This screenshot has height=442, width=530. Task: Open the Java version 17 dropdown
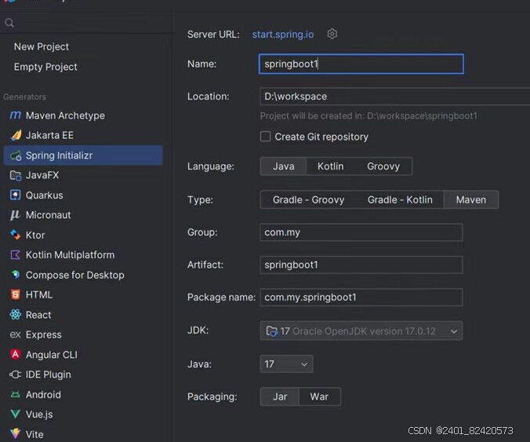point(286,364)
